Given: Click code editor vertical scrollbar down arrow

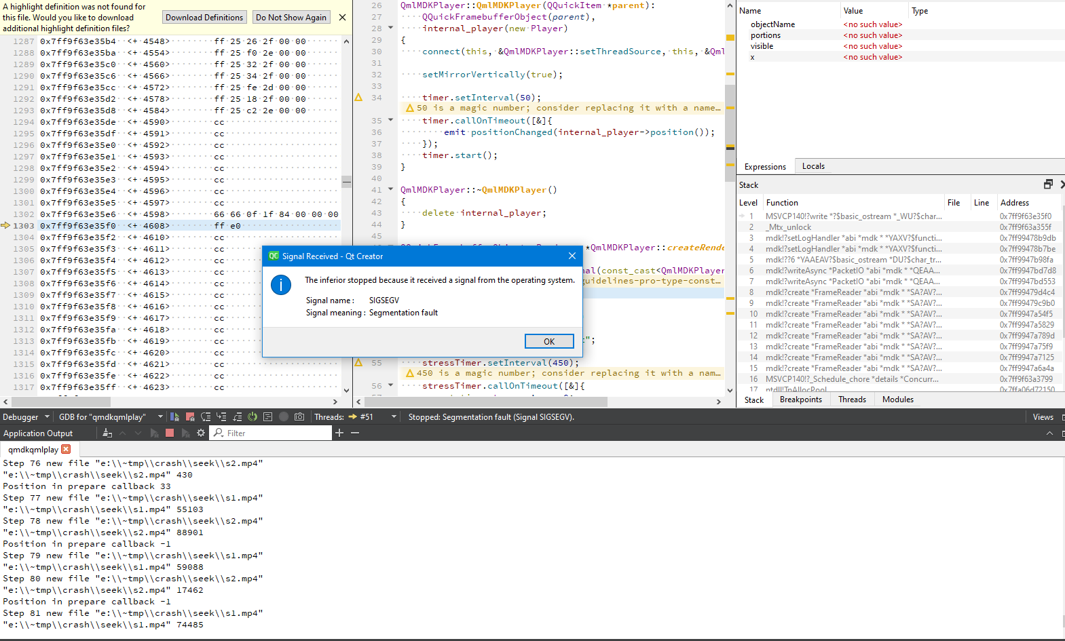Looking at the screenshot, I should pyautogui.click(x=730, y=390).
